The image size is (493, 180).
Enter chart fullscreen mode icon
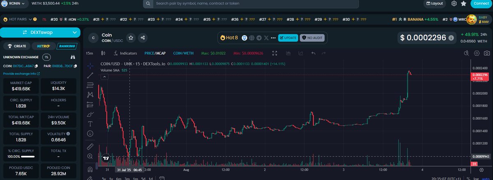click(x=275, y=53)
